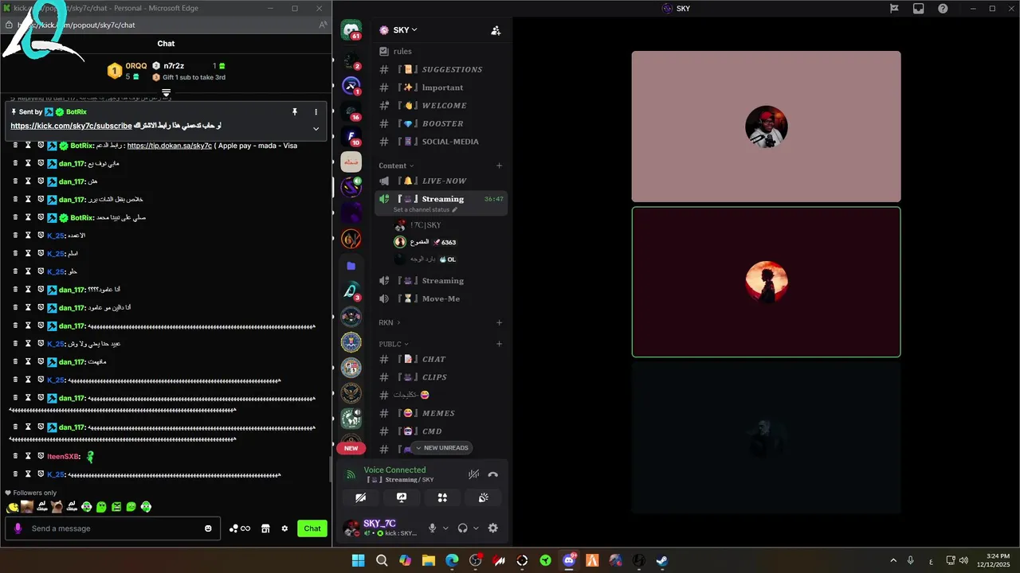This screenshot has width=1020, height=573.
Task: Turn on camera in Discord voice panel
Action: [x=360, y=497]
